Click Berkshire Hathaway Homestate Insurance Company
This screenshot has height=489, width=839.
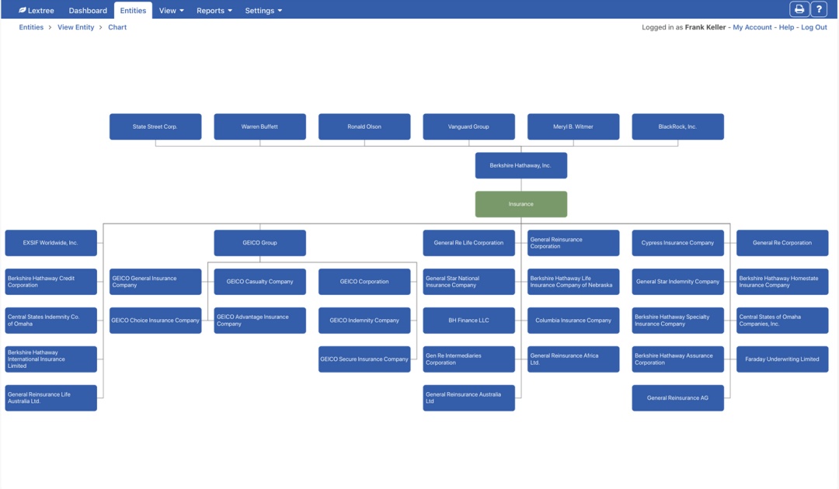point(782,282)
